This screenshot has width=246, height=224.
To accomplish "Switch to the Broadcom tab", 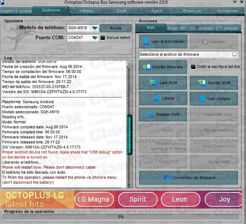I will click(x=192, y=11).
